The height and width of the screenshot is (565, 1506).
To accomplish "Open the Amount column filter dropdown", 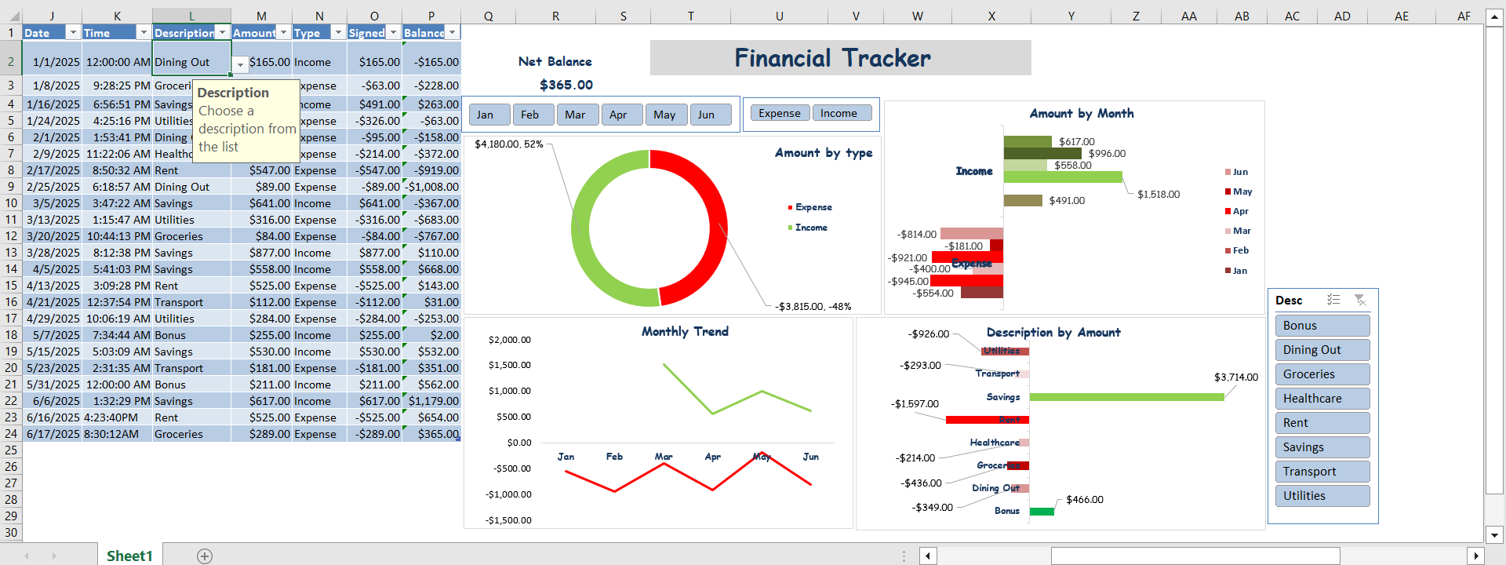I will (283, 32).
